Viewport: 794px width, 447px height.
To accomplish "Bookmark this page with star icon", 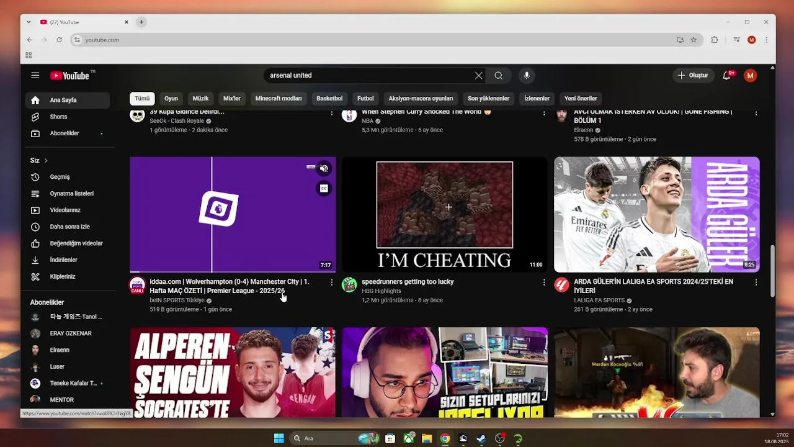I will click(694, 40).
